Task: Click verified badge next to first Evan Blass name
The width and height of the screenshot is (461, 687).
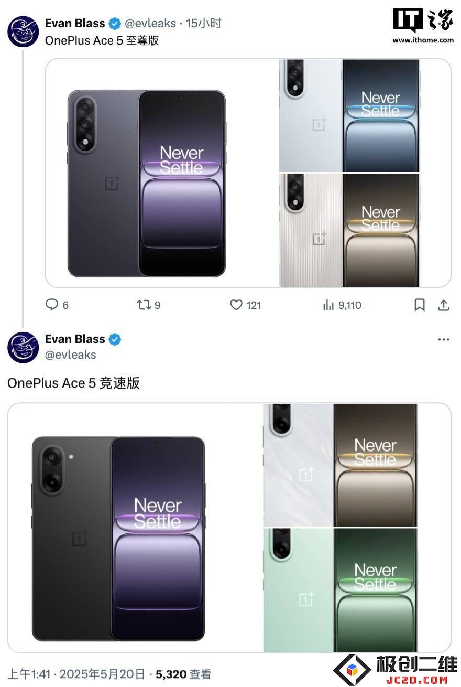Action: pos(115,24)
